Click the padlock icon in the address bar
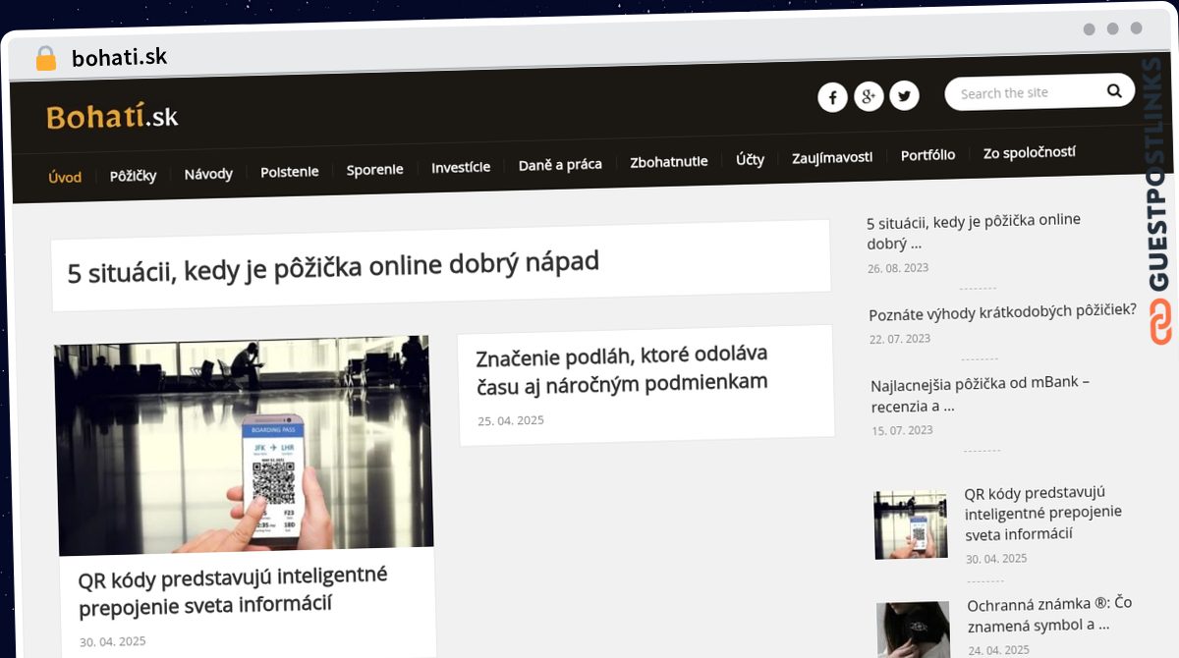Screen dimensions: 1179x658 click(x=45, y=57)
